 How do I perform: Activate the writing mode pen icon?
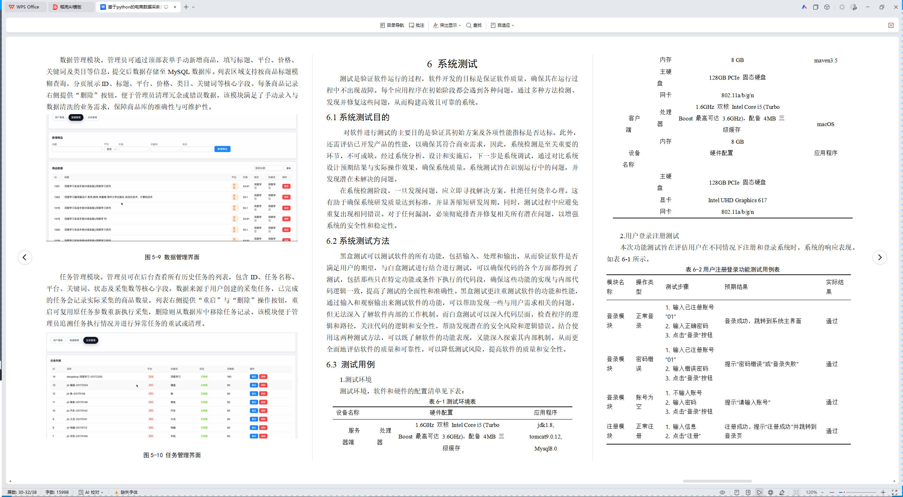[x=782, y=492]
